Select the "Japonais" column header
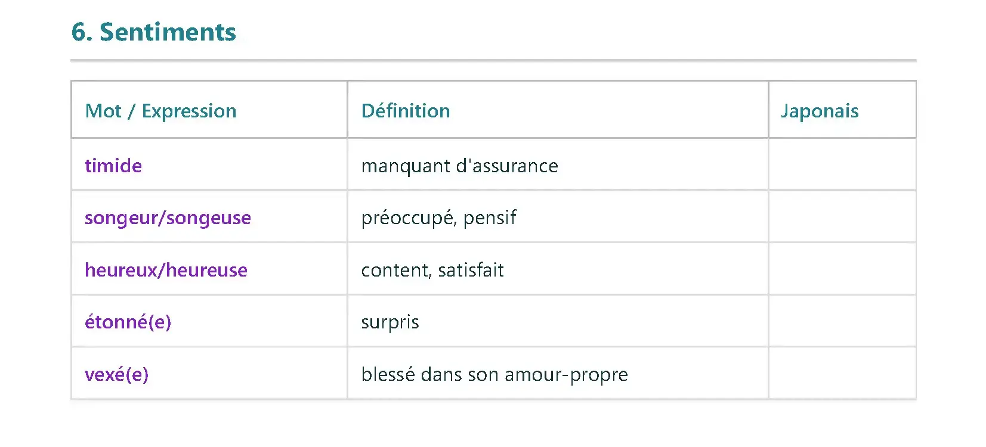This screenshot has height=447, width=986. (x=820, y=111)
